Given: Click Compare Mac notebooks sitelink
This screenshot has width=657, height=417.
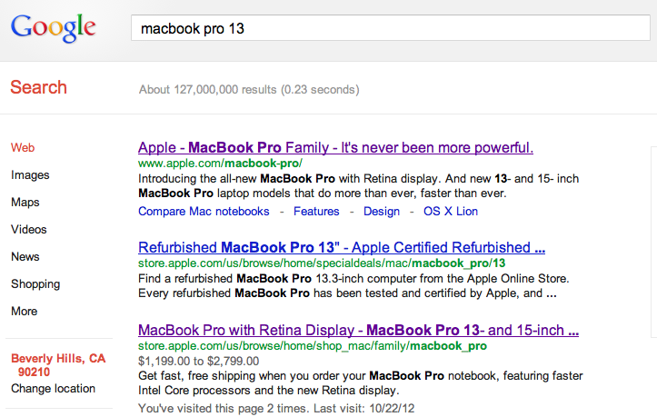Looking at the screenshot, I should point(204,211).
